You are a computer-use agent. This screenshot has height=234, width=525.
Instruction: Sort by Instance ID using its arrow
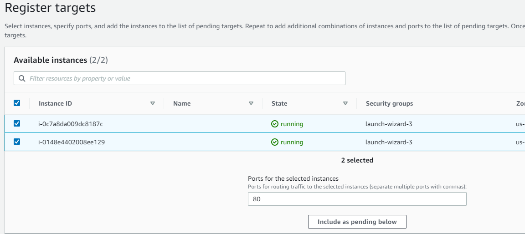pyautogui.click(x=153, y=103)
